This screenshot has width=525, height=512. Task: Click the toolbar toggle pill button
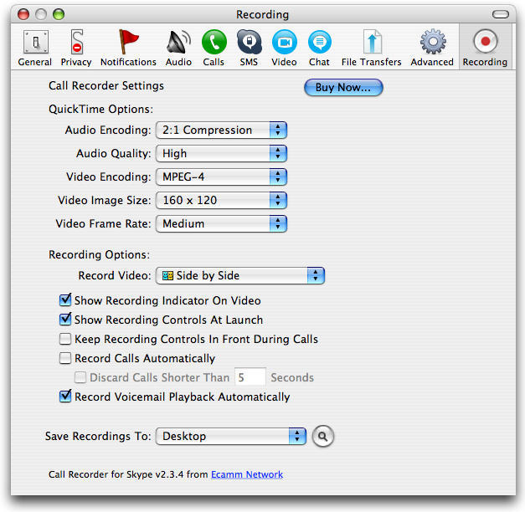point(501,14)
